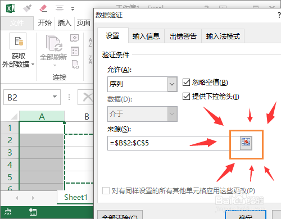Click the connections icon in the 连接 group
The image size is (281, 219).
pyautogui.click(x=74, y=38)
